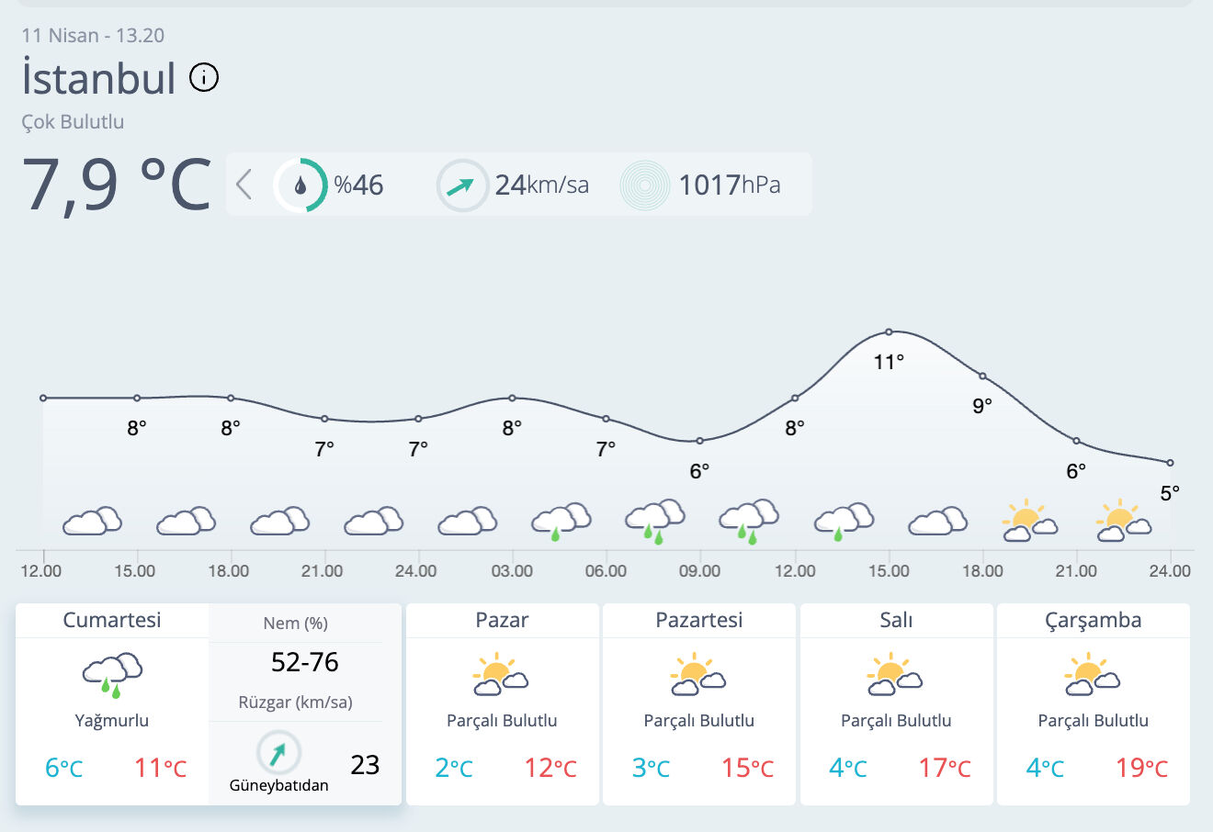This screenshot has height=832, width=1213.
Task: Click the Güneybatıdan wind compass icon
Action: [x=277, y=751]
